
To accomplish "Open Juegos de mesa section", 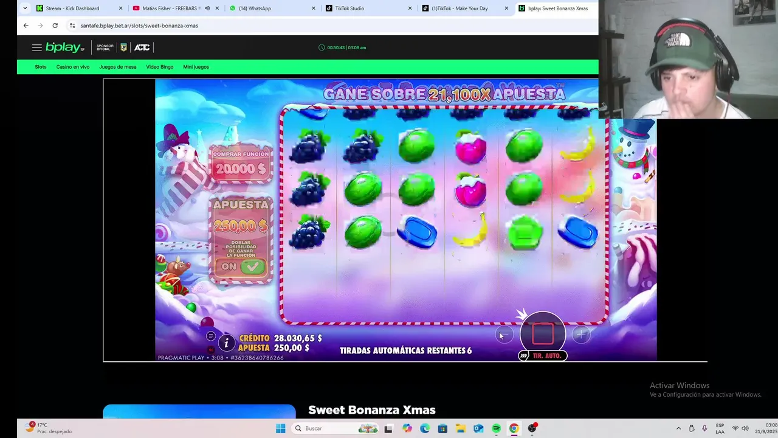I will (118, 67).
